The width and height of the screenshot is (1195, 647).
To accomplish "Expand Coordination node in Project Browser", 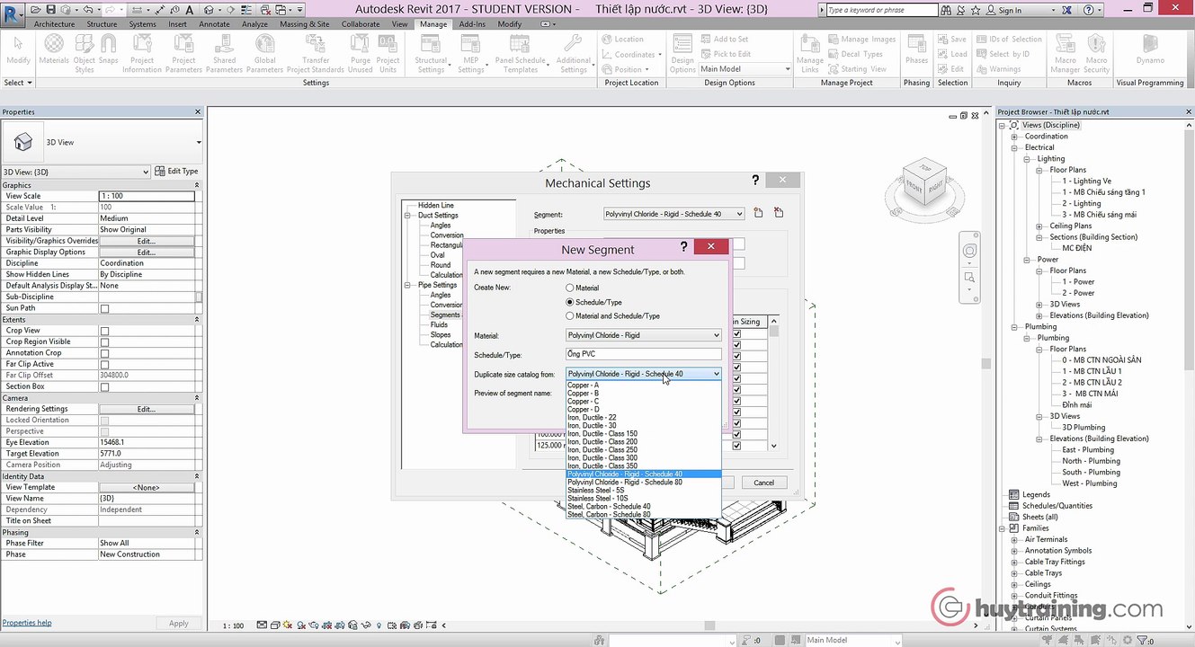I will [1015, 137].
